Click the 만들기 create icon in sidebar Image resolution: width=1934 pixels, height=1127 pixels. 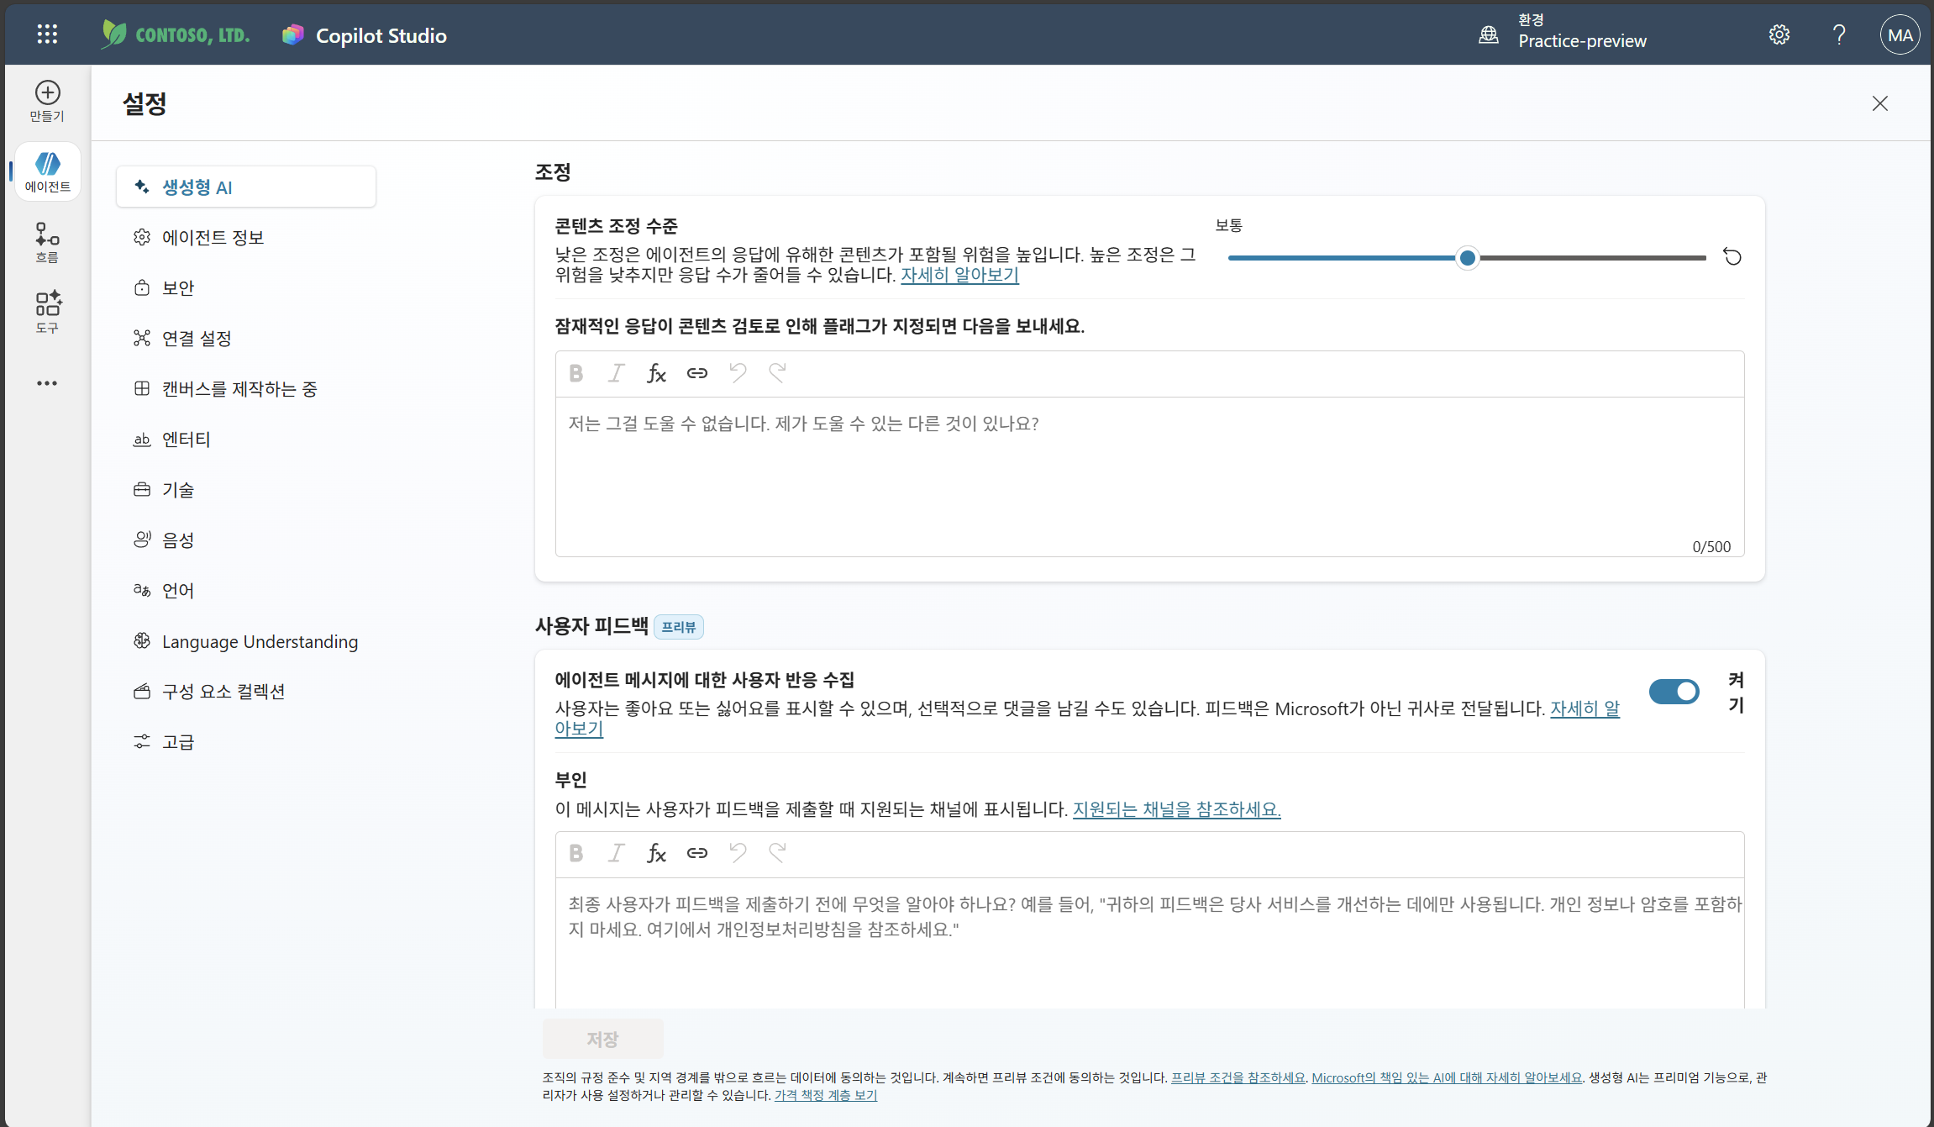point(47,101)
